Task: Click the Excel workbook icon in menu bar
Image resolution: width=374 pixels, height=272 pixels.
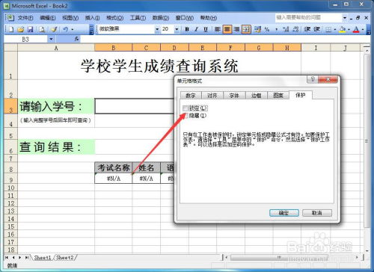Action: [x=10, y=18]
